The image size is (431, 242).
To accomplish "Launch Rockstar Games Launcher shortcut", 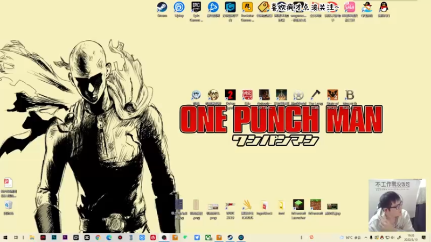I will [247, 11].
